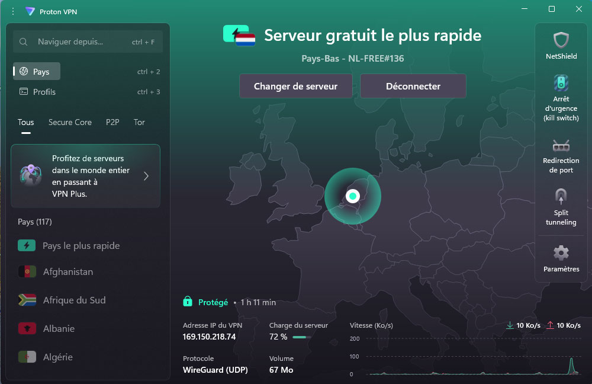
Task: Switch to the Secure Core tab
Action: click(70, 122)
